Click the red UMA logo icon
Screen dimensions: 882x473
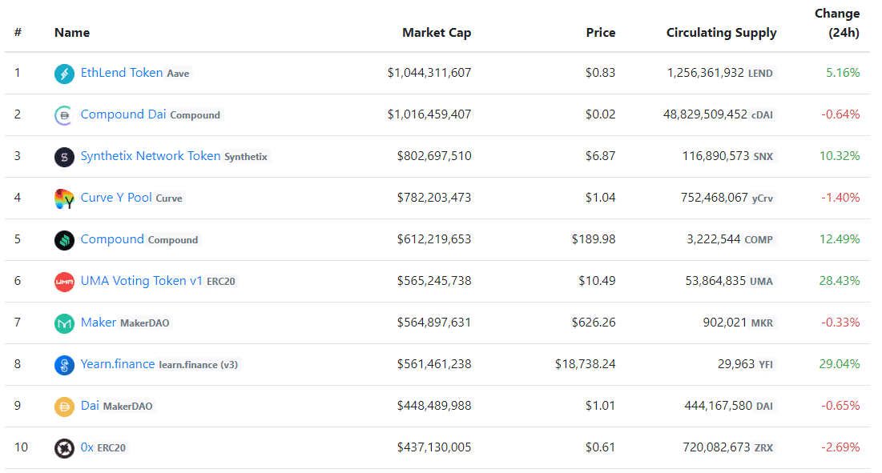(64, 282)
